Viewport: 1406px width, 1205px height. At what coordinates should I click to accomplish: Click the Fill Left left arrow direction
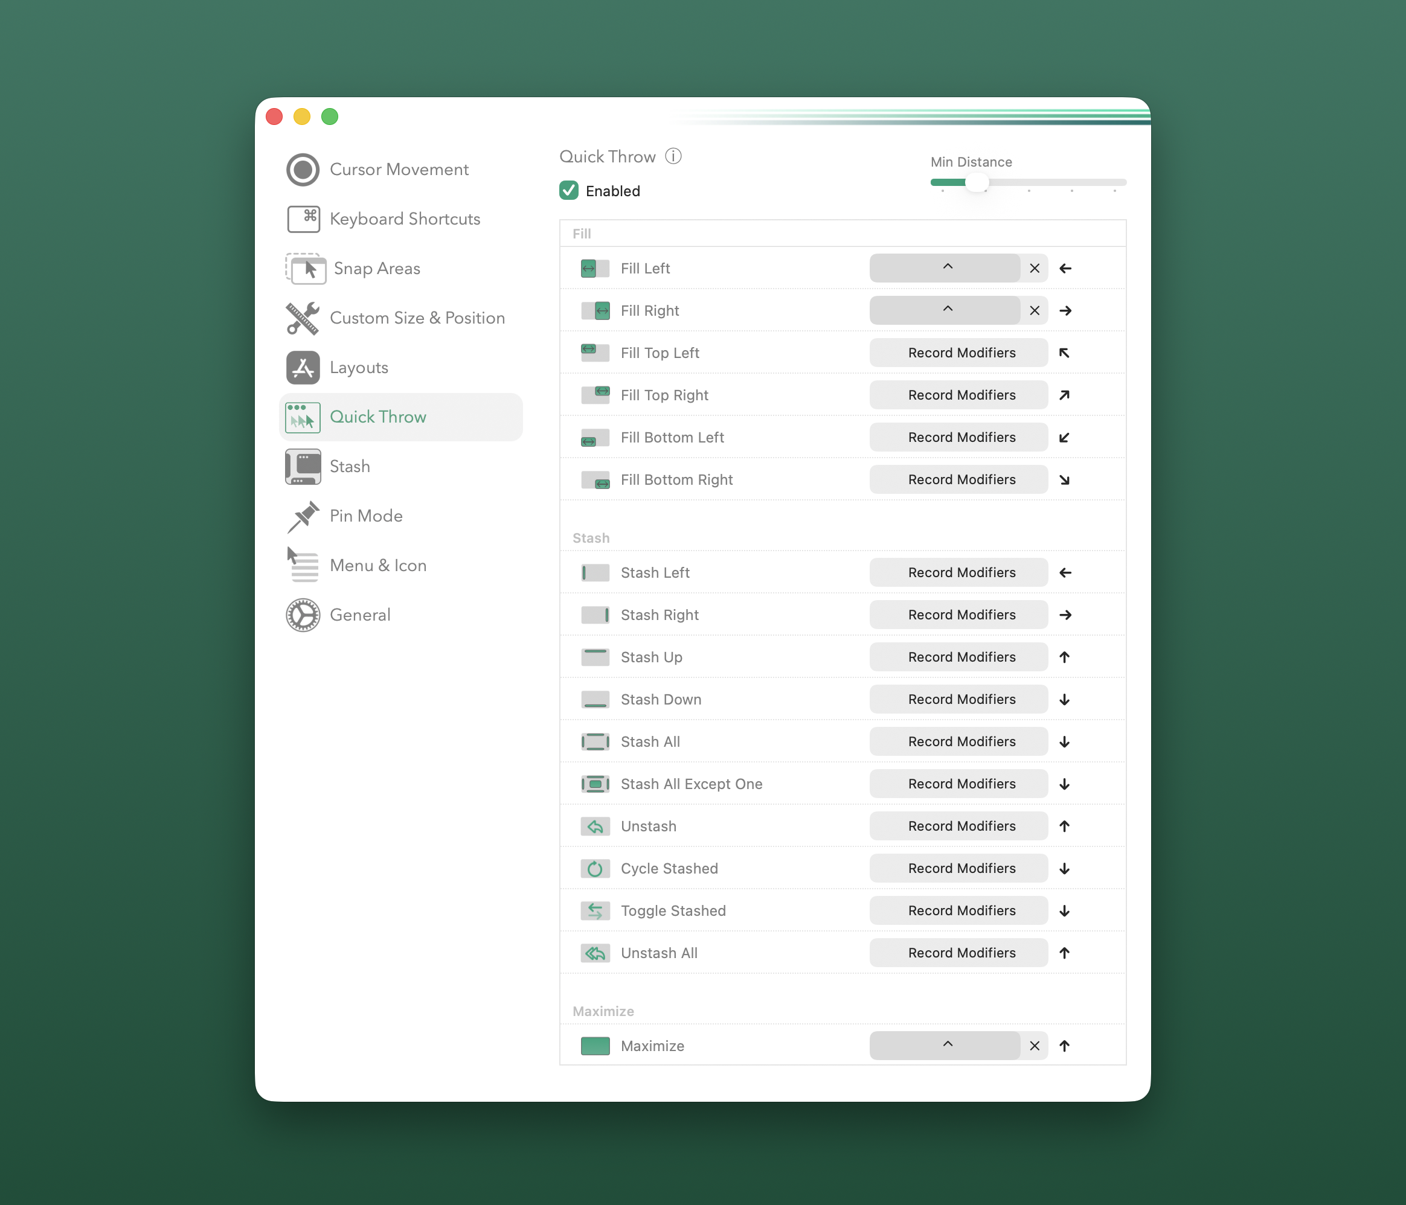pyautogui.click(x=1065, y=269)
